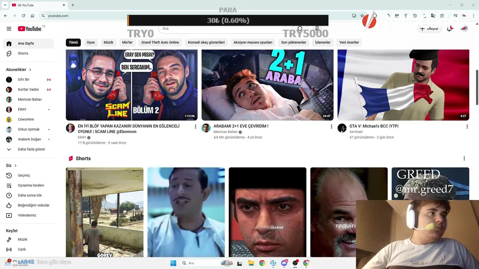The height and width of the screenshot is (269, 479).
Task: Select Komedi skeç gösterileri chip
Action: (206, 42)
